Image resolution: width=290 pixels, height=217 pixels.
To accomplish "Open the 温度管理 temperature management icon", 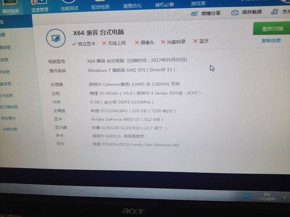I will [x=39, y=3].
